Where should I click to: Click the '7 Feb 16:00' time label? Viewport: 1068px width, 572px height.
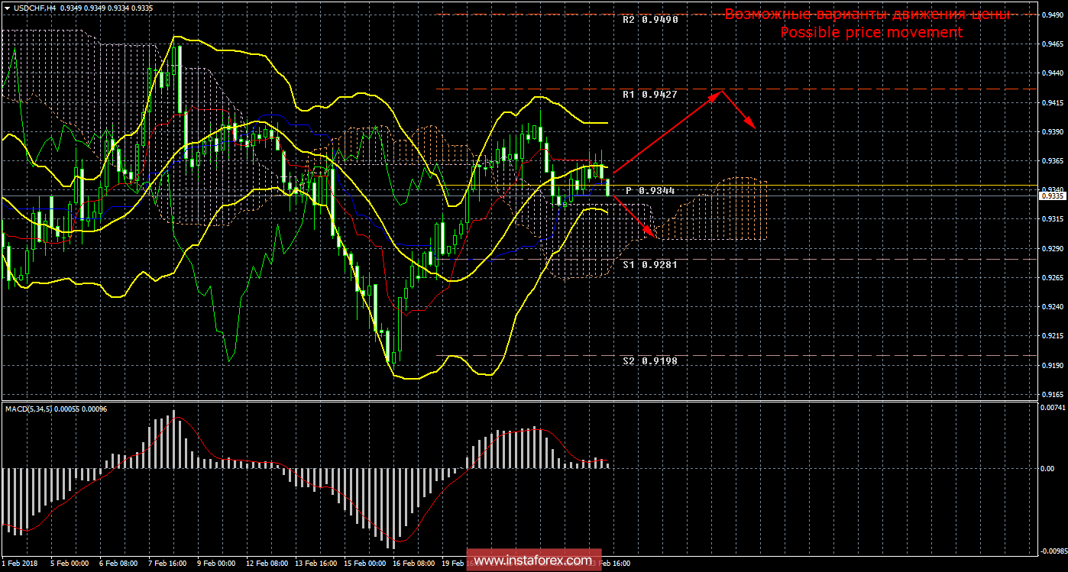[x=167, y=564]
